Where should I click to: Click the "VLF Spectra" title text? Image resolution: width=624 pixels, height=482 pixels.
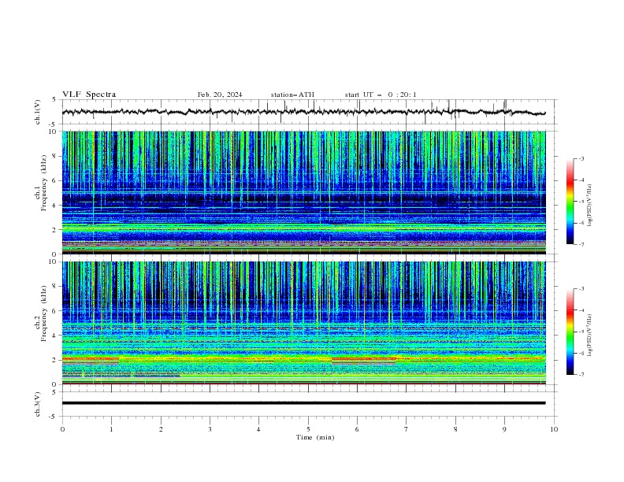coord(89,95)
